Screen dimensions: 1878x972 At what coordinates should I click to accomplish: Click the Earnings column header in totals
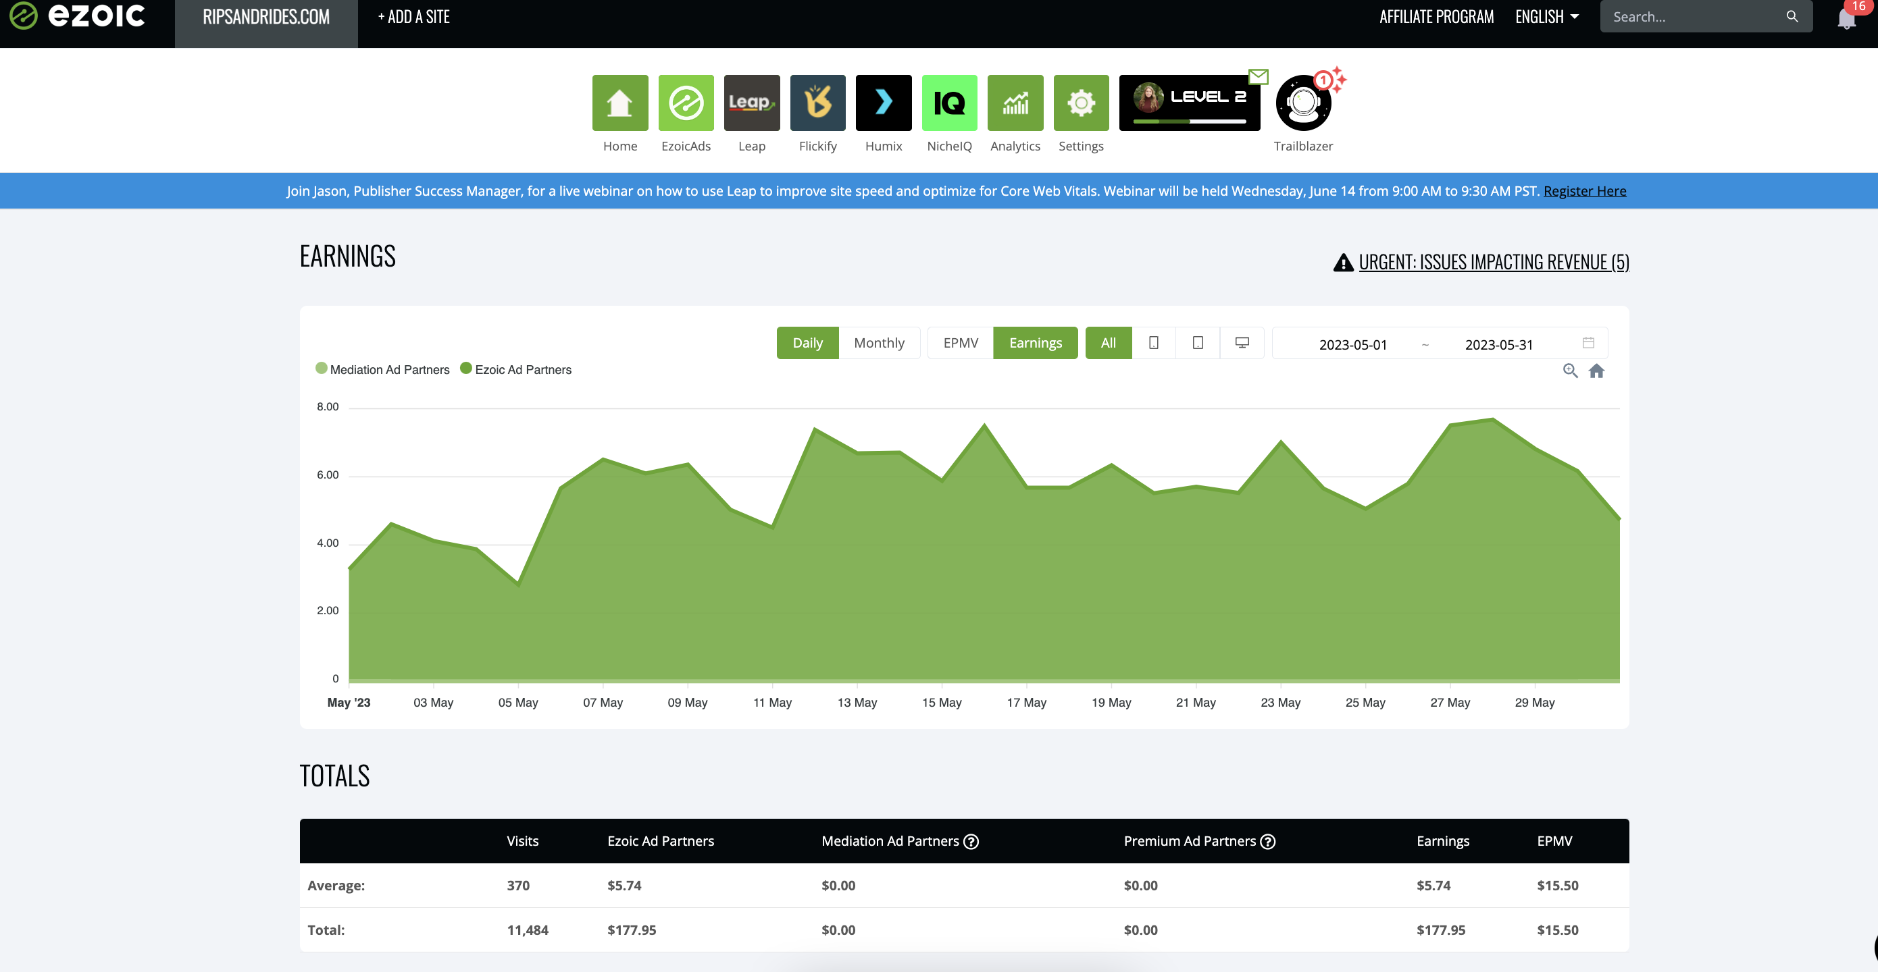pyautogui.click(x=1443, y=841)
